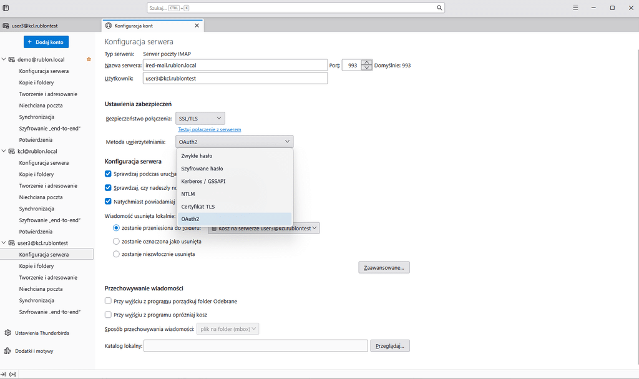
Task: Collapse the Metoda uwierzytelniania OAuth2 dropdown
Action: (235, 142)
